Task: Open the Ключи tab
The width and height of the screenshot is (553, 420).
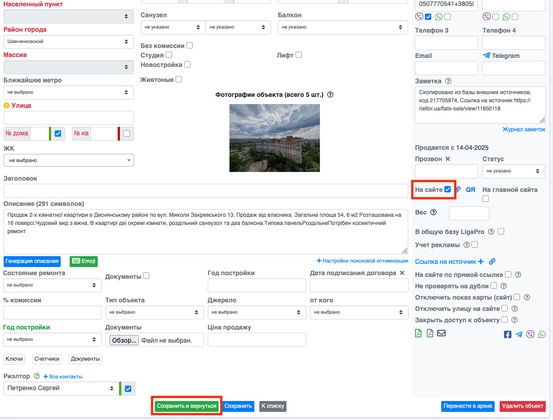Action: (14, 359)
